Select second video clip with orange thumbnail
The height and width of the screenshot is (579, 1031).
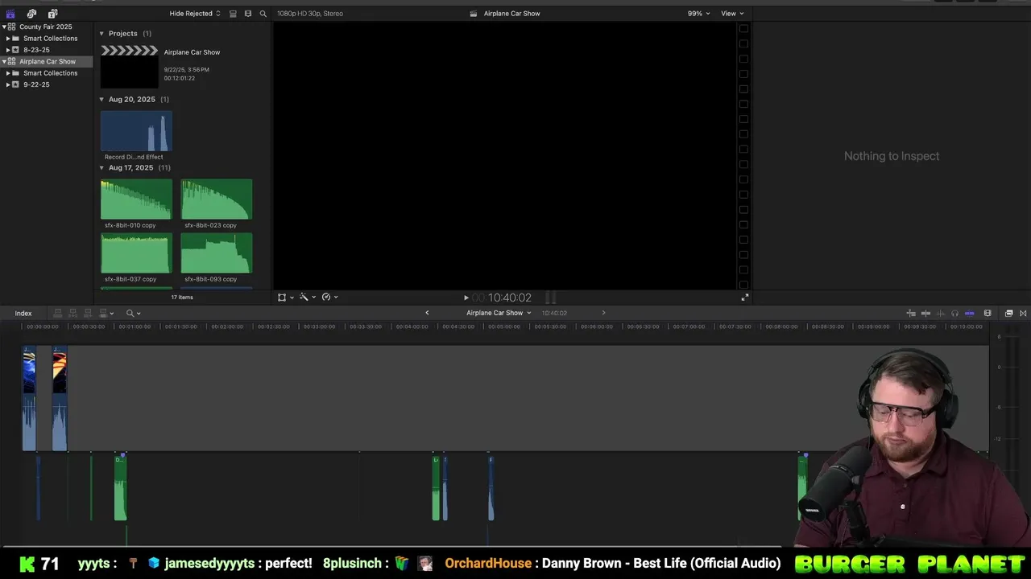click(x=60, y=399)
